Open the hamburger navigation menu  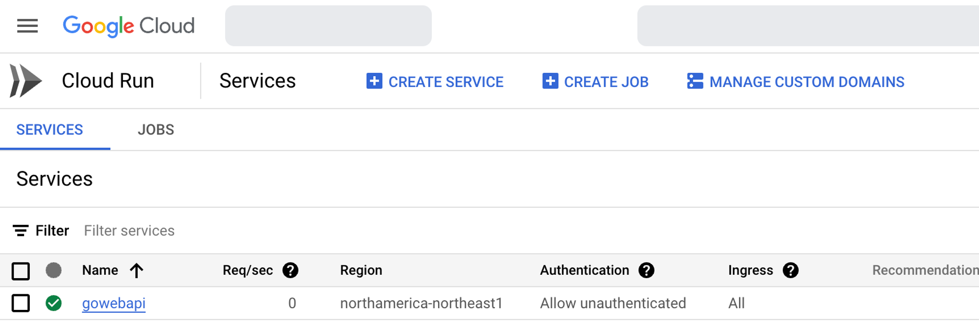click(27, 26)
